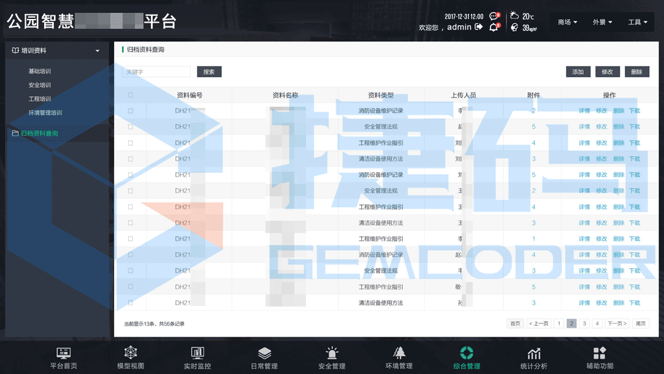Open the 平台首页 home icon
This screenshot has height=374, width=664.
(64, 356)
